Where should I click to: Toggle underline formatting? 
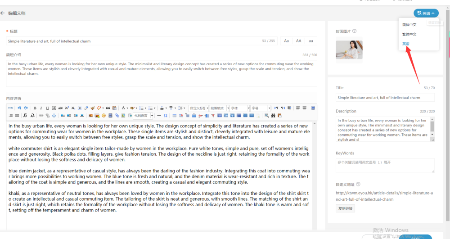tap(47, 108)
